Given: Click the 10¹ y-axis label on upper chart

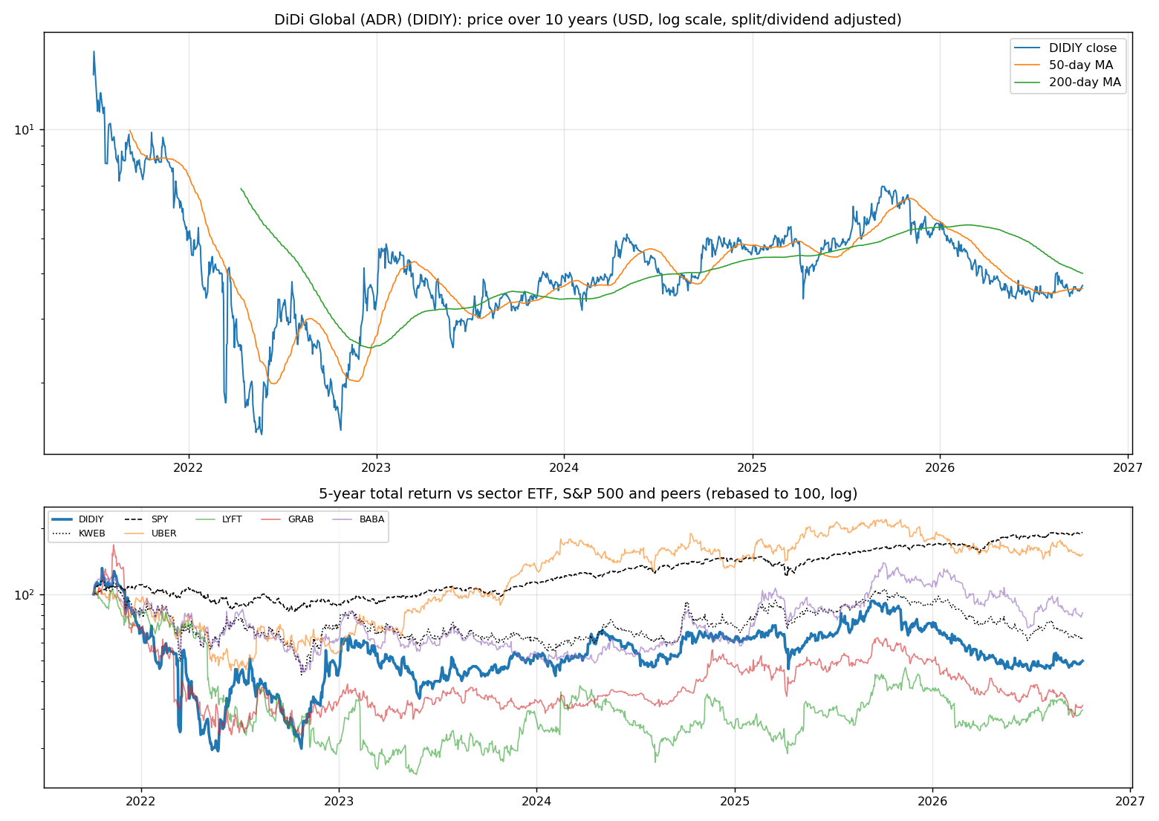Looking at the screenshot, I should (25, 129).
